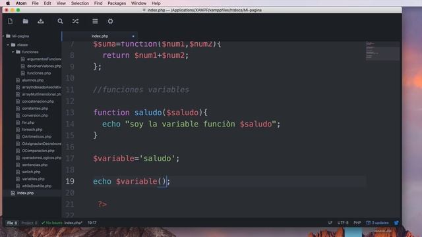422x237 pixels.
Task: Click the Open Folder toolbar icon
Action: coord(25,21)
